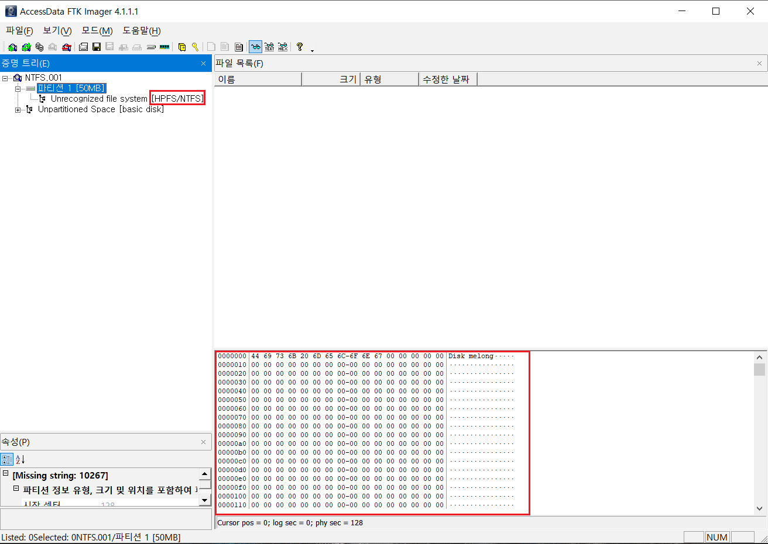Click the Export Directory Listing DIR icon
The image size is (768, 544).
(239, 47)
